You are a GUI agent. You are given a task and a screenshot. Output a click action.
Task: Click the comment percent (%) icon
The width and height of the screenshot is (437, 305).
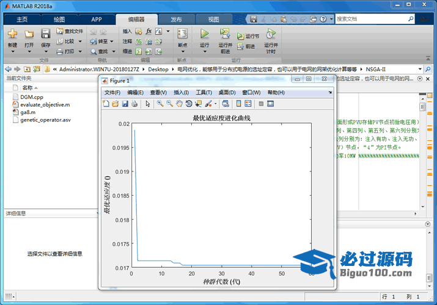pos(139,41)
